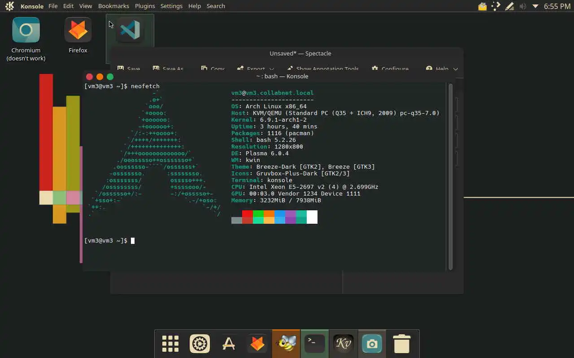Click the 'Resolution: 1280x800' line
Image resolution: width=574 pixels, height=358 pixels.
tap(267, 146)
